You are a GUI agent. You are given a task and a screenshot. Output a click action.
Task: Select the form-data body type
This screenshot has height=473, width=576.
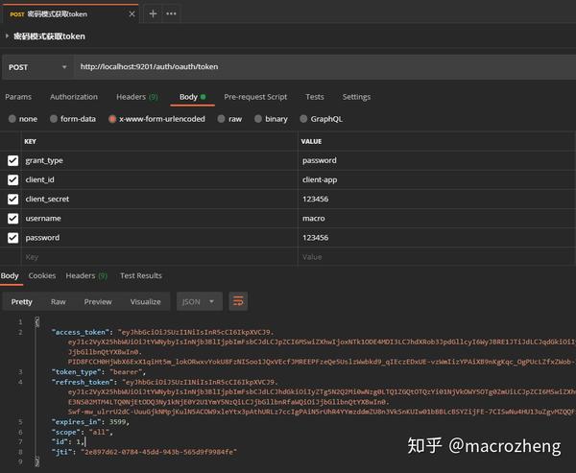pyautogui.click(x=73, y=119)
